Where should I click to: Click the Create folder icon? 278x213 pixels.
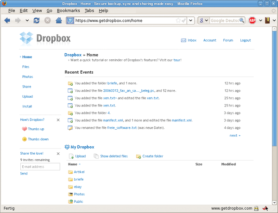pyautogui.click(x=139, y=157)
